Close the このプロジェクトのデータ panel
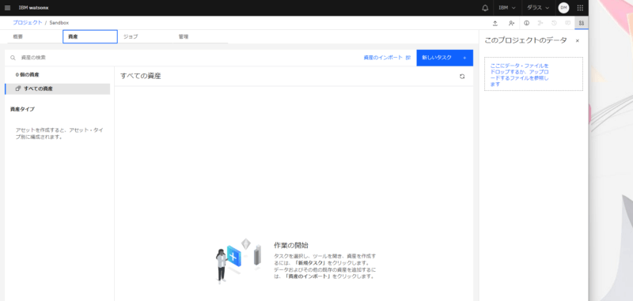The width and height of the screenshot is (633, 301). tap(578, 41)
